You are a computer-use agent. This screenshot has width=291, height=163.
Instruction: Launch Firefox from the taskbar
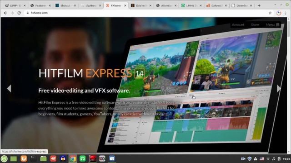[24, 159]
